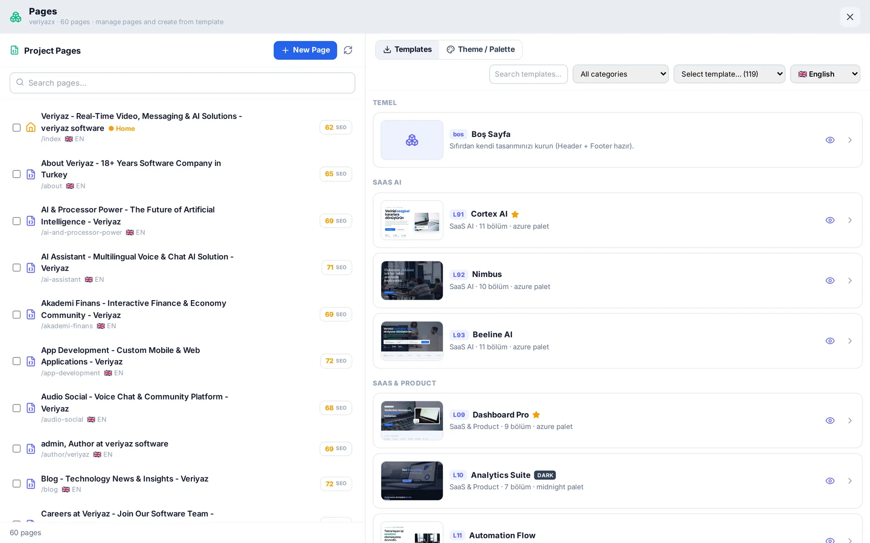870x543 pixels.
Task: Click the page icon for AI Assistant
Action: pyautogui.click(x=31, y=268)
